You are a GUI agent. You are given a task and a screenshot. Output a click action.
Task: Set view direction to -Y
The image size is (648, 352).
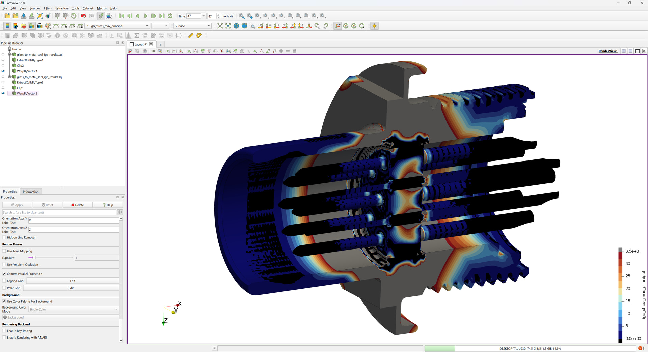pyautogui.click(x=285, y=26)
